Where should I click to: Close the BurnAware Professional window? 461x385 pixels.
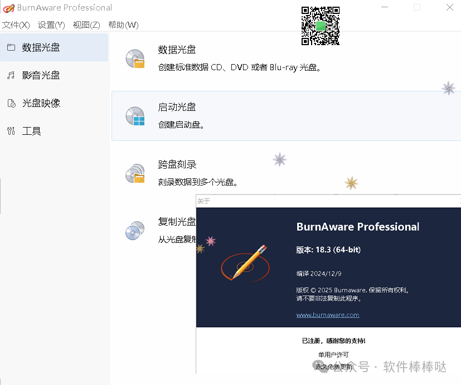click(x=449, y=7)
